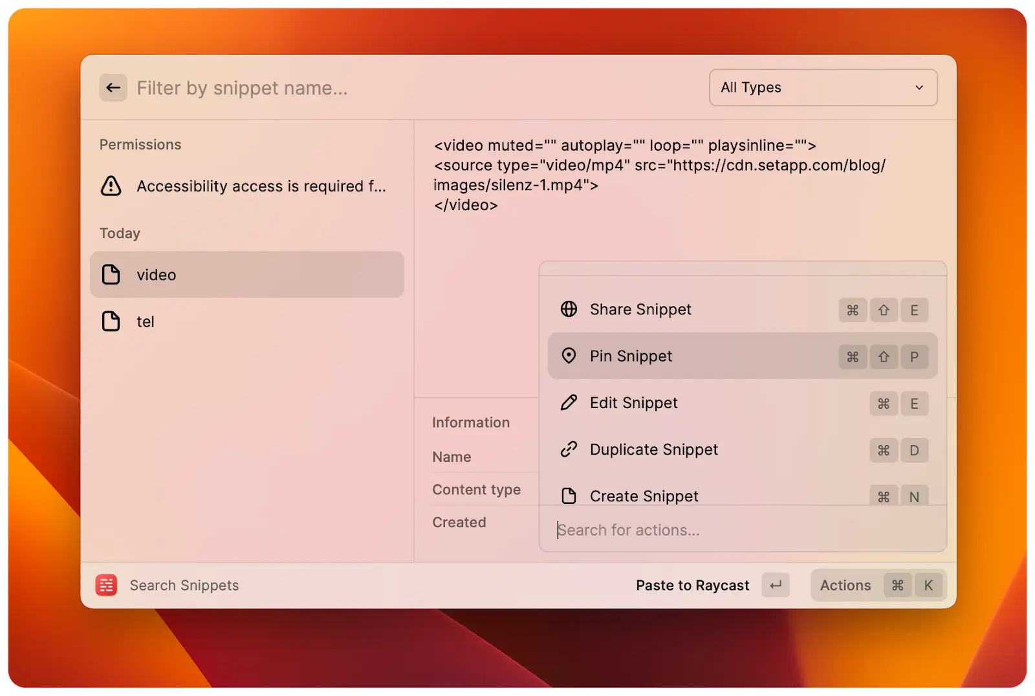Click the Content type metadata label
Image resolution: width=1035 pixels, height=696 pixels.
click(477, 490)
